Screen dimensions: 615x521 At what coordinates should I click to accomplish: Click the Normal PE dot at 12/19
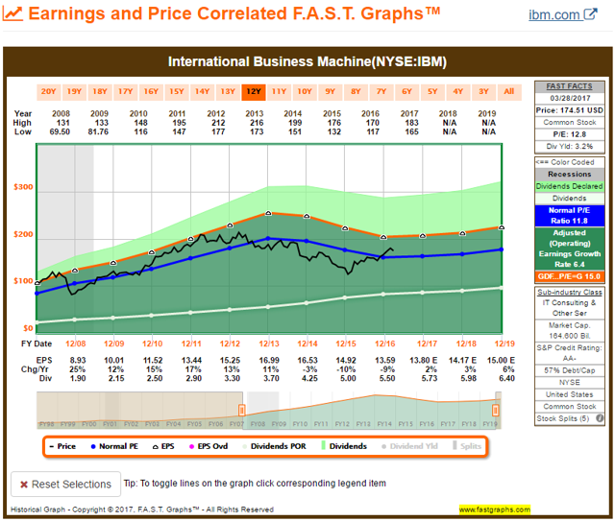point(502,249)
